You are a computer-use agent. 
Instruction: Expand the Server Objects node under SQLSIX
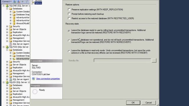coord(7,91)
